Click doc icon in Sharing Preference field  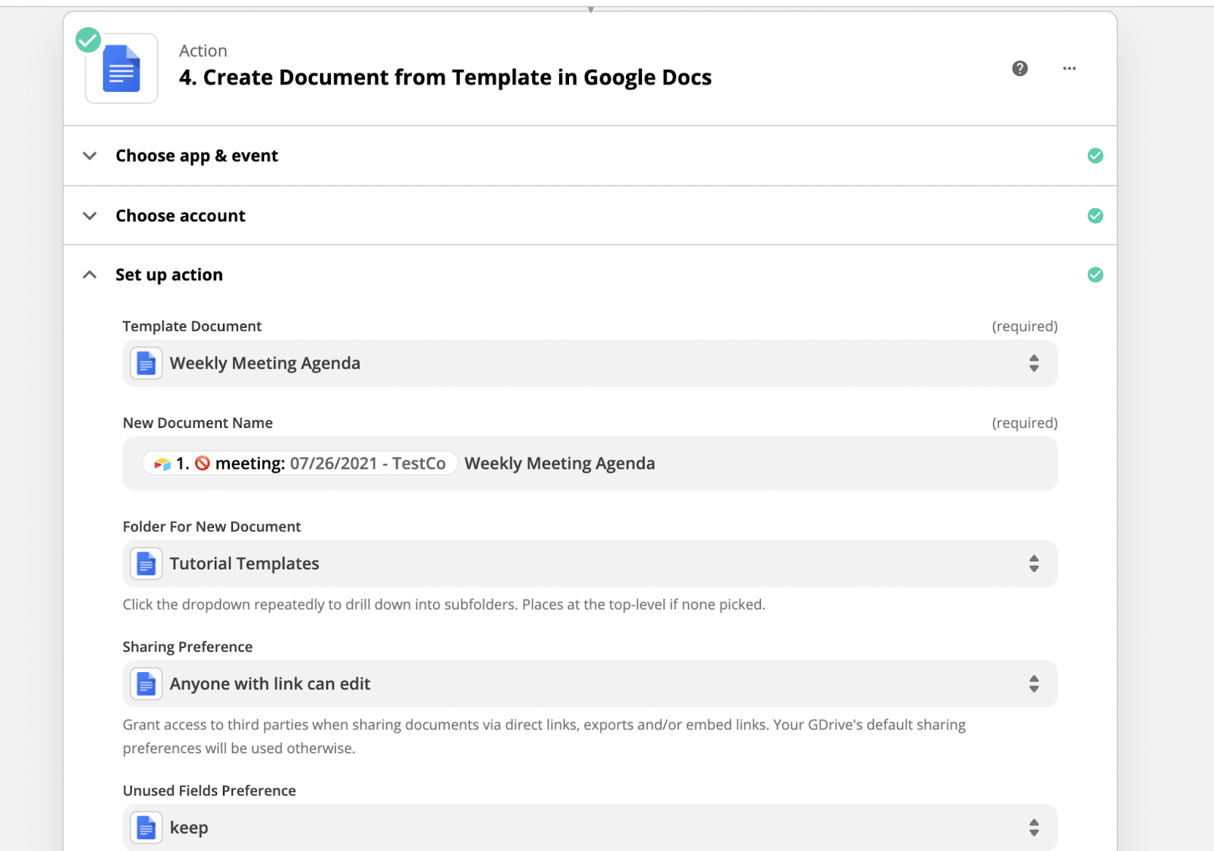(x=146, y=684)
